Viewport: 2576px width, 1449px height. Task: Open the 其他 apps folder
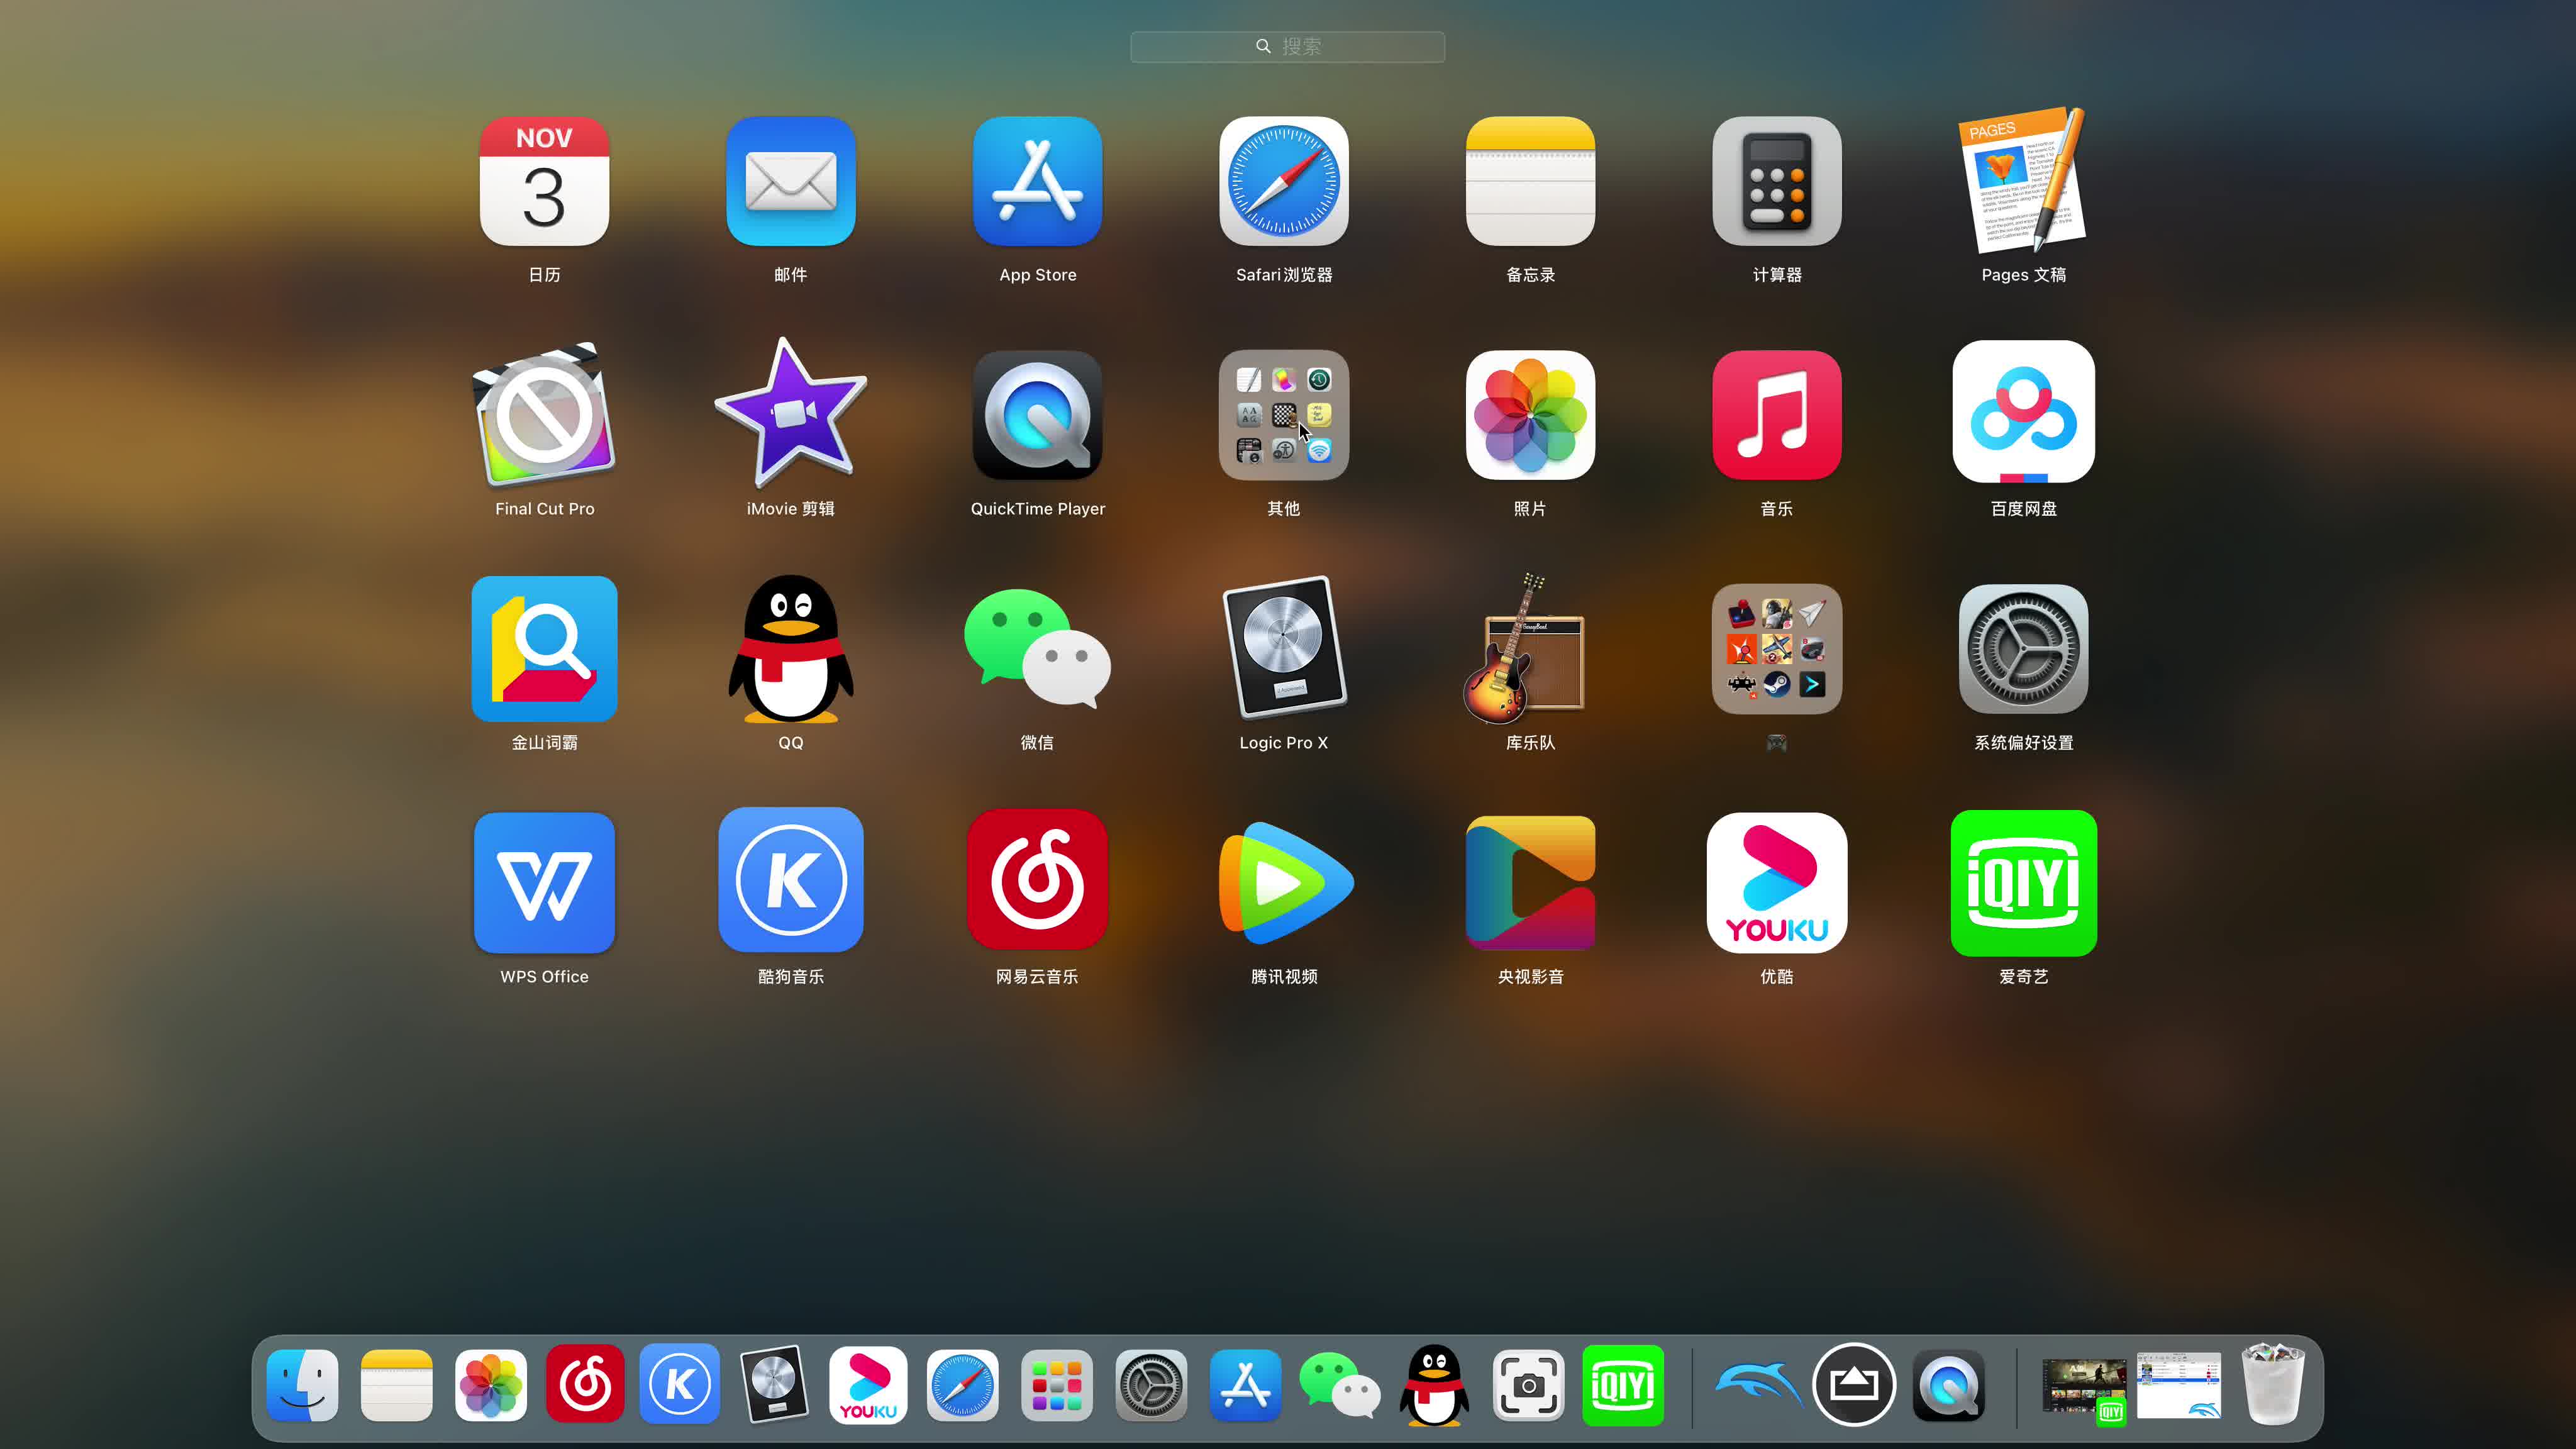coord(1283,416)
